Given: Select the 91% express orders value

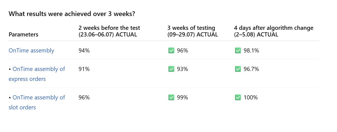Looking at the screenshot, I should click(84, 69).
